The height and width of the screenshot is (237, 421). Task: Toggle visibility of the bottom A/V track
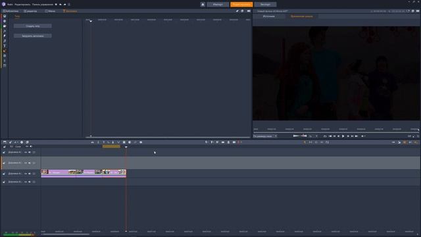pyautogui.click(x=26, y=182)
